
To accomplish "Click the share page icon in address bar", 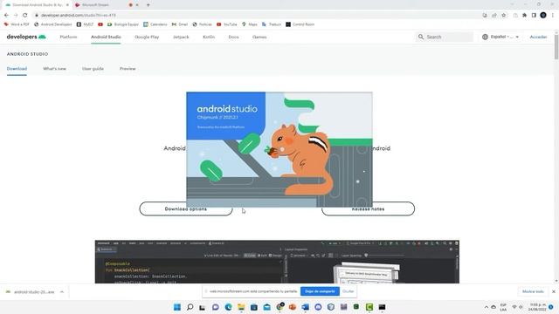I will pyautogui.click(x=494, y=16).
